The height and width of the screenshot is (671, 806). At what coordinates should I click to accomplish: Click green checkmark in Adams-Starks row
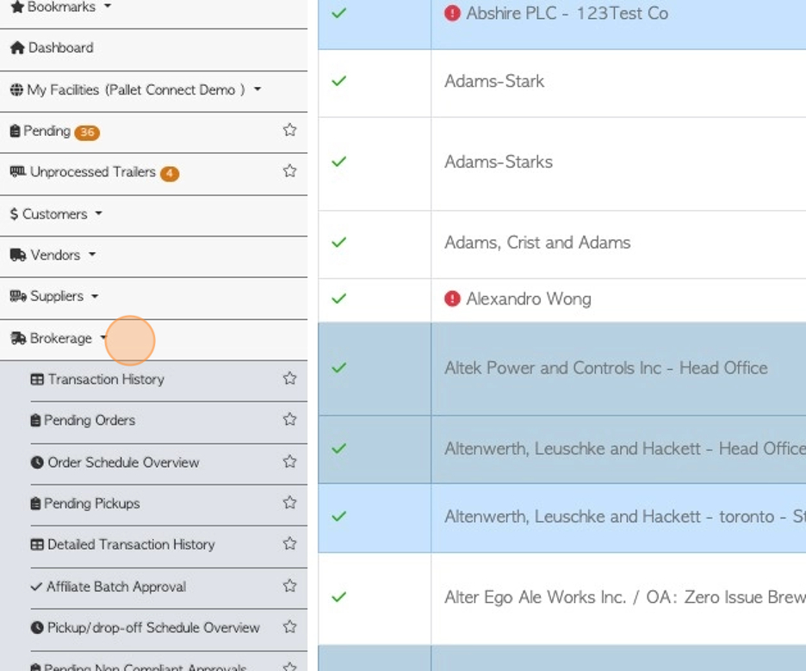click(x=338, y=162)
